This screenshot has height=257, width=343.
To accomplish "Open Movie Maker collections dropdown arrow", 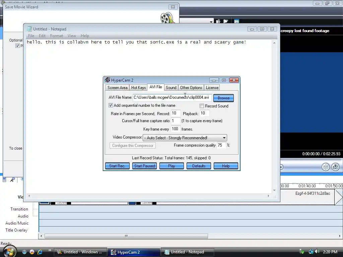I will tap(211, 21).
